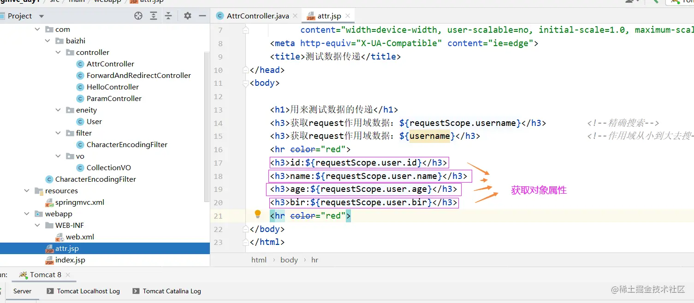Click attr.jsp breadcrumb in navigation bar
The image size is (694, 303).
tap(147, 1)
